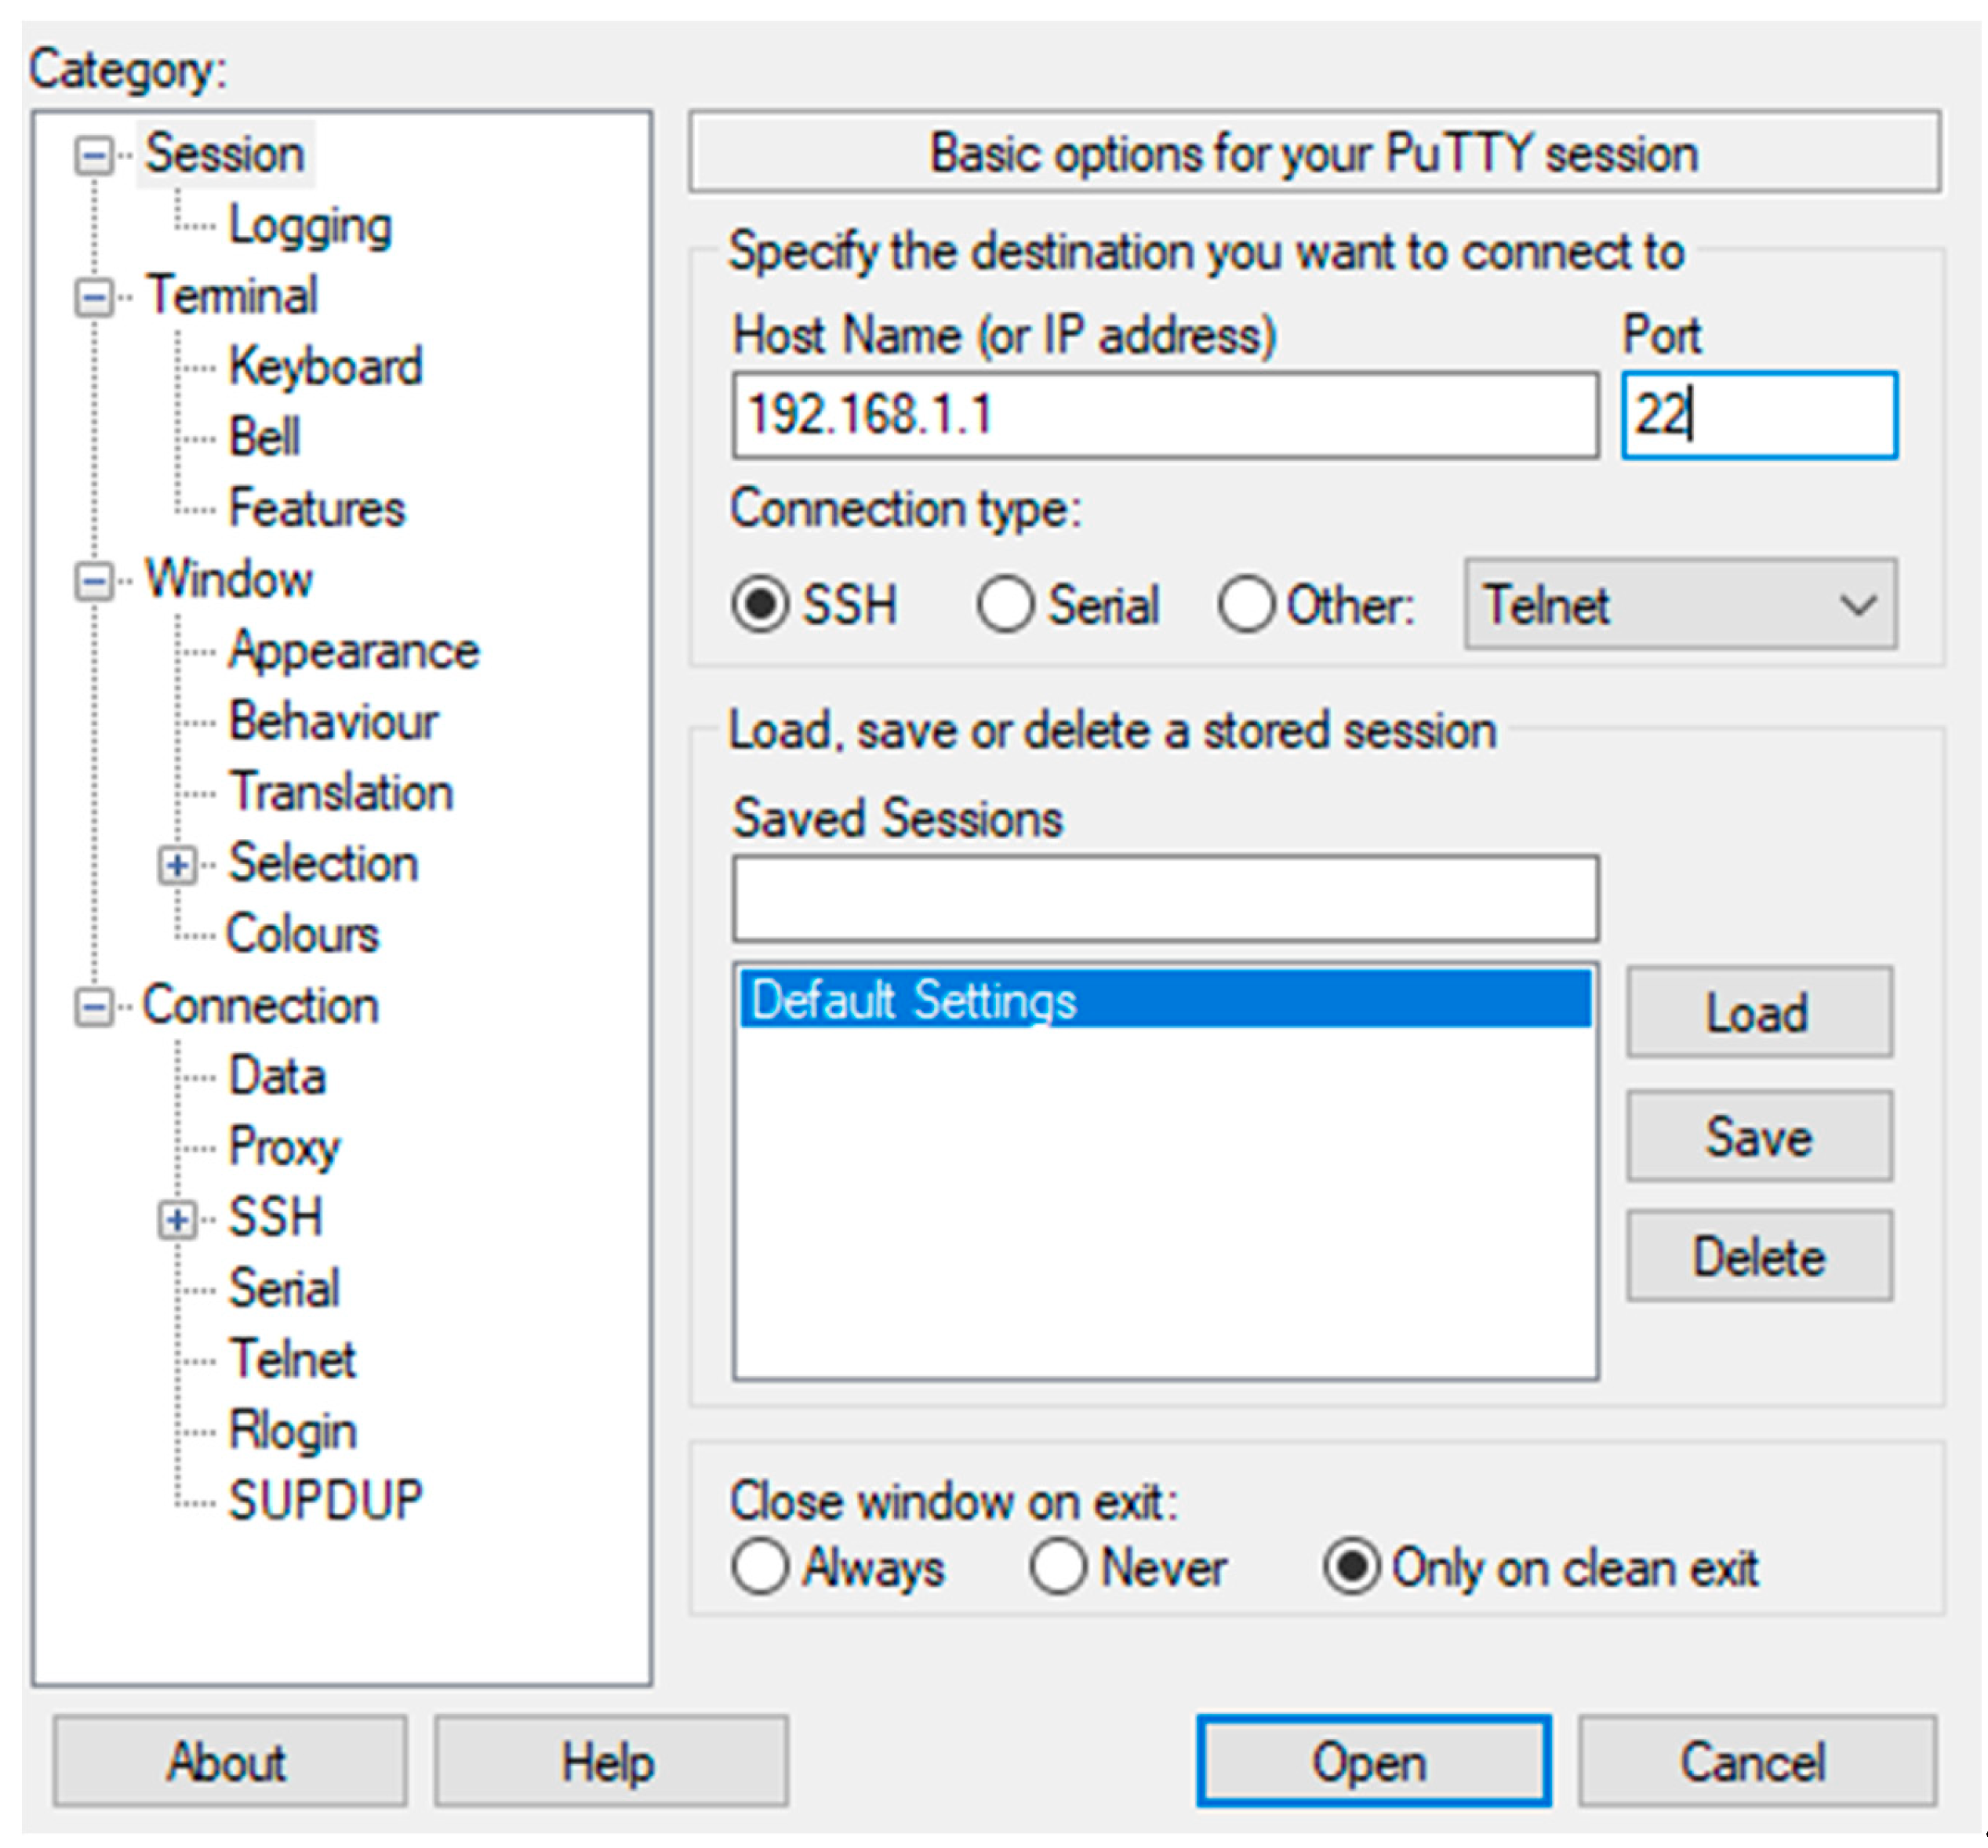Open the Other connection type dropdown
1988x1848 pixels.
tap(1679, 605)
